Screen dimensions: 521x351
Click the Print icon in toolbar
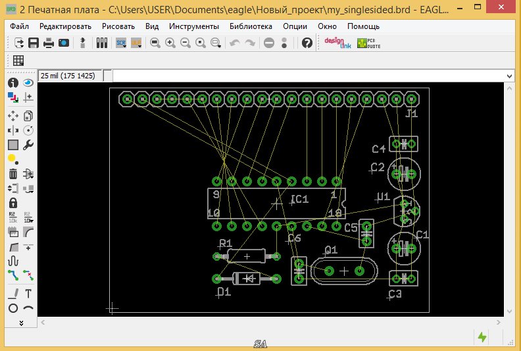point(49,43)
